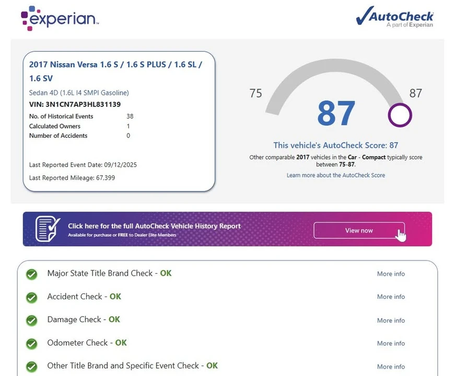Click the View now button
This screenshot has width=455, height=376.
point(359,230)
